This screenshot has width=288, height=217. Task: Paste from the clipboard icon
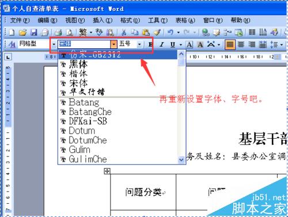point(146,32)
